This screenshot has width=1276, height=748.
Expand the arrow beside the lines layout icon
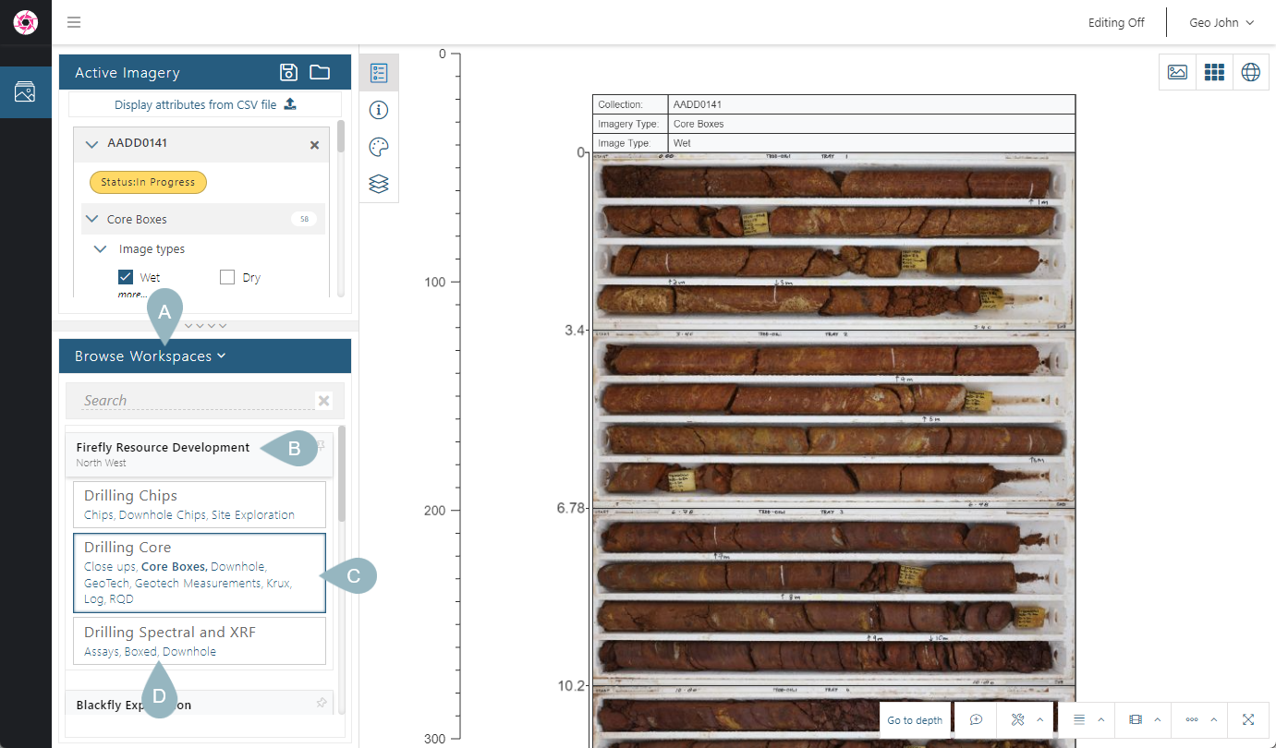[1100, 719]
